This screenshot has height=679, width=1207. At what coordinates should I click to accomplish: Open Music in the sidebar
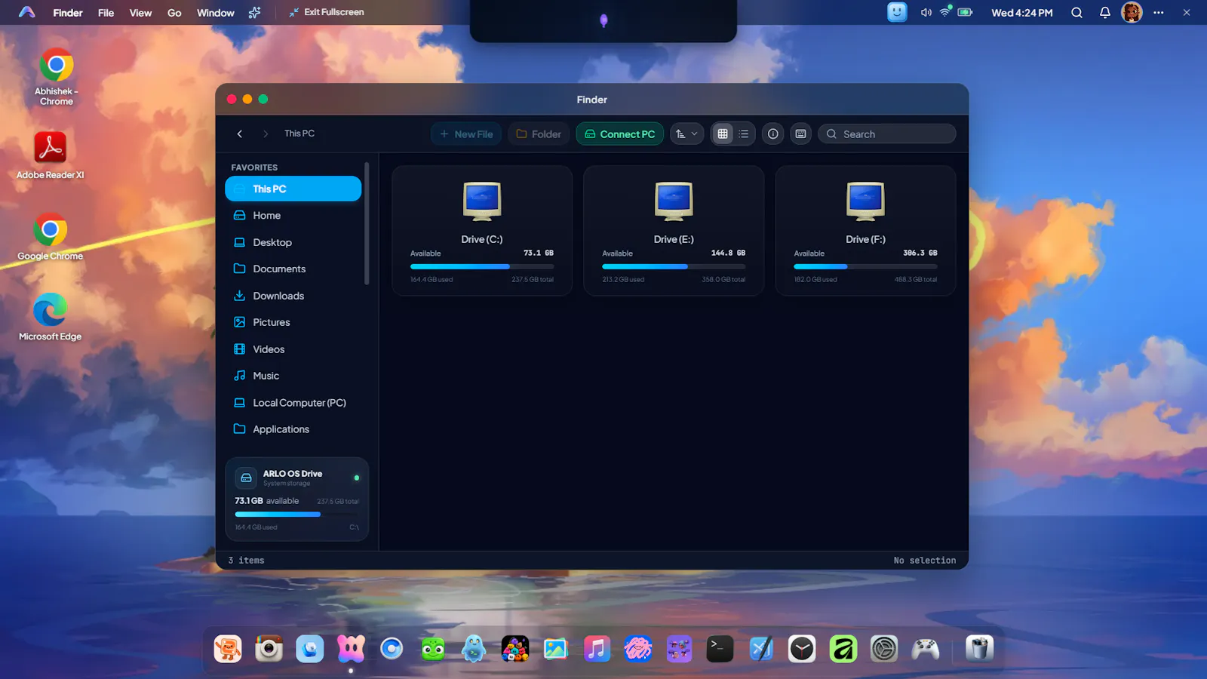(x=293, y=376)
